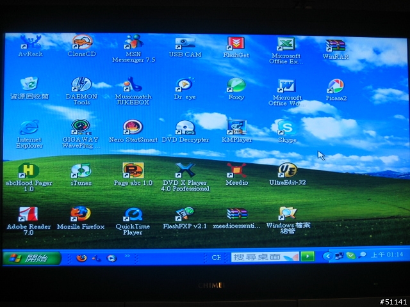Select DVD X Player 4.0 Professional icon

tap(185, 177)
